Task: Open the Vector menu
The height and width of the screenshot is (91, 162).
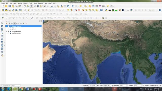Action: coord(30,3)
